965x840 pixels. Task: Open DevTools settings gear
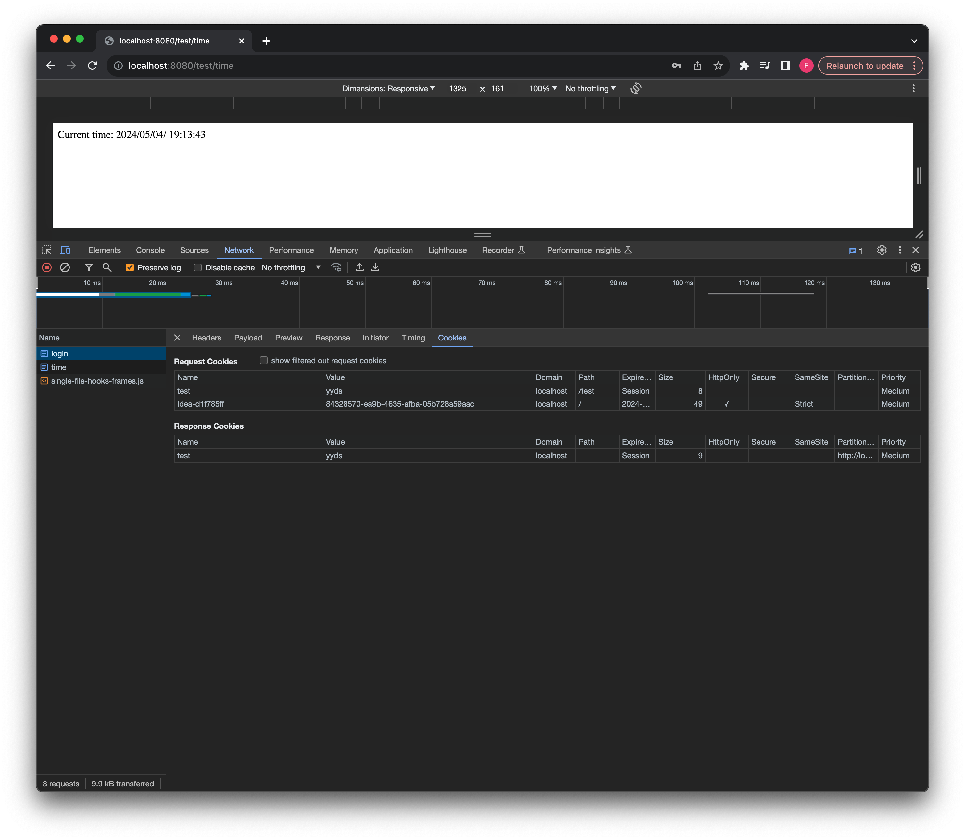882,250
